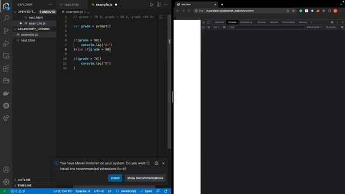
Task: Open Explorer panel more actions
Action: coord(50,5)
